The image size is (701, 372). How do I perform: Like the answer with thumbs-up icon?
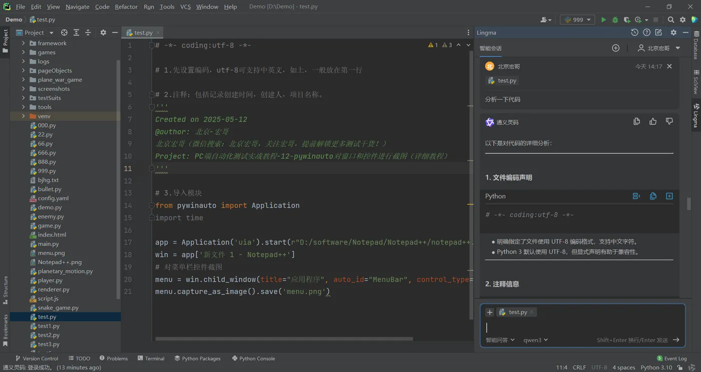653,121
